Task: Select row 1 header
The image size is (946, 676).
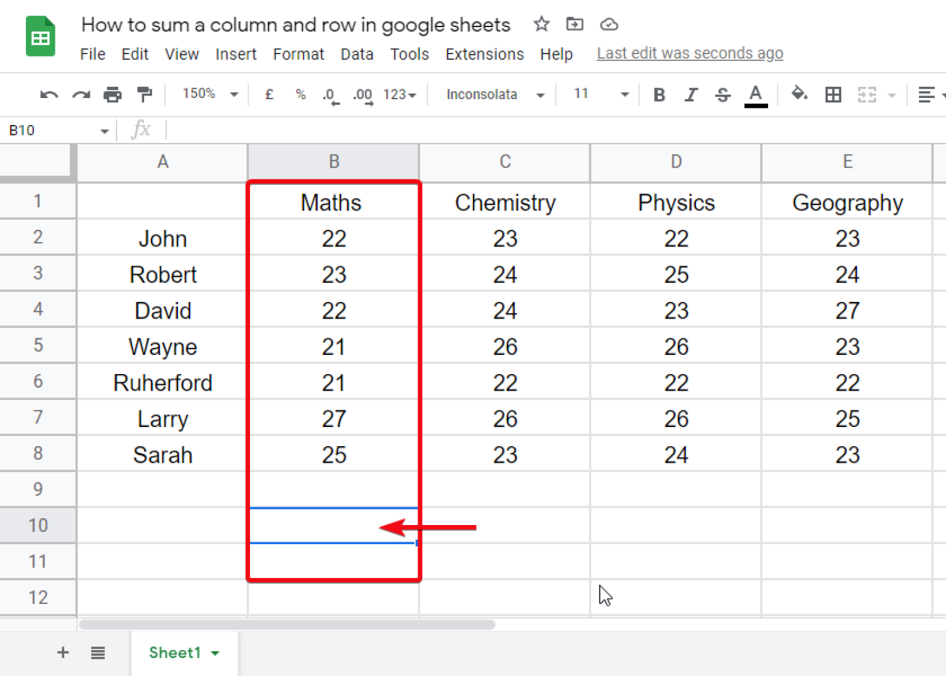Action: pos(38,201)
